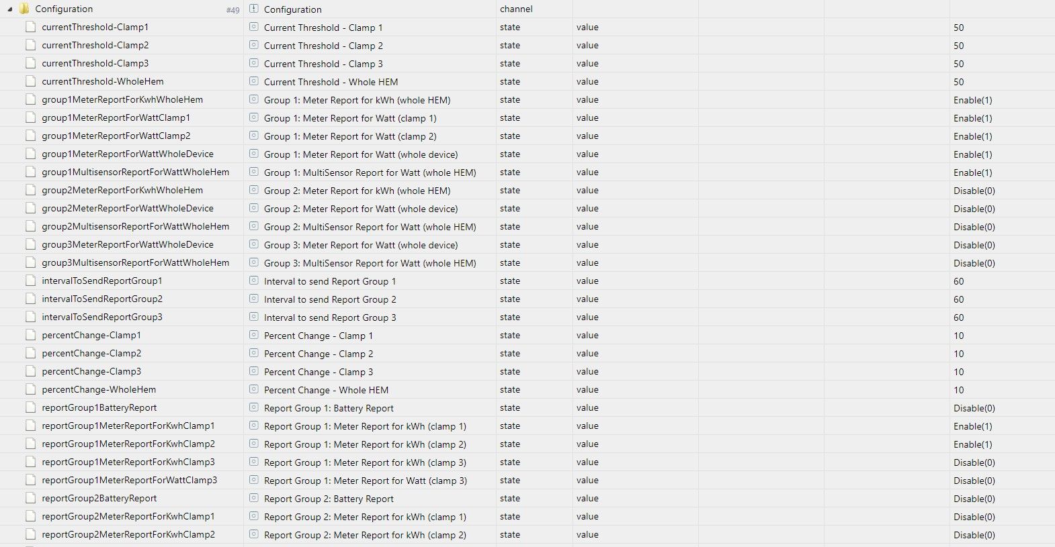
Task: Click name 'Report Group 1: Meter Report for kWh (clamp 1)'
Action: pyautogui.click(x=365, y=426)
